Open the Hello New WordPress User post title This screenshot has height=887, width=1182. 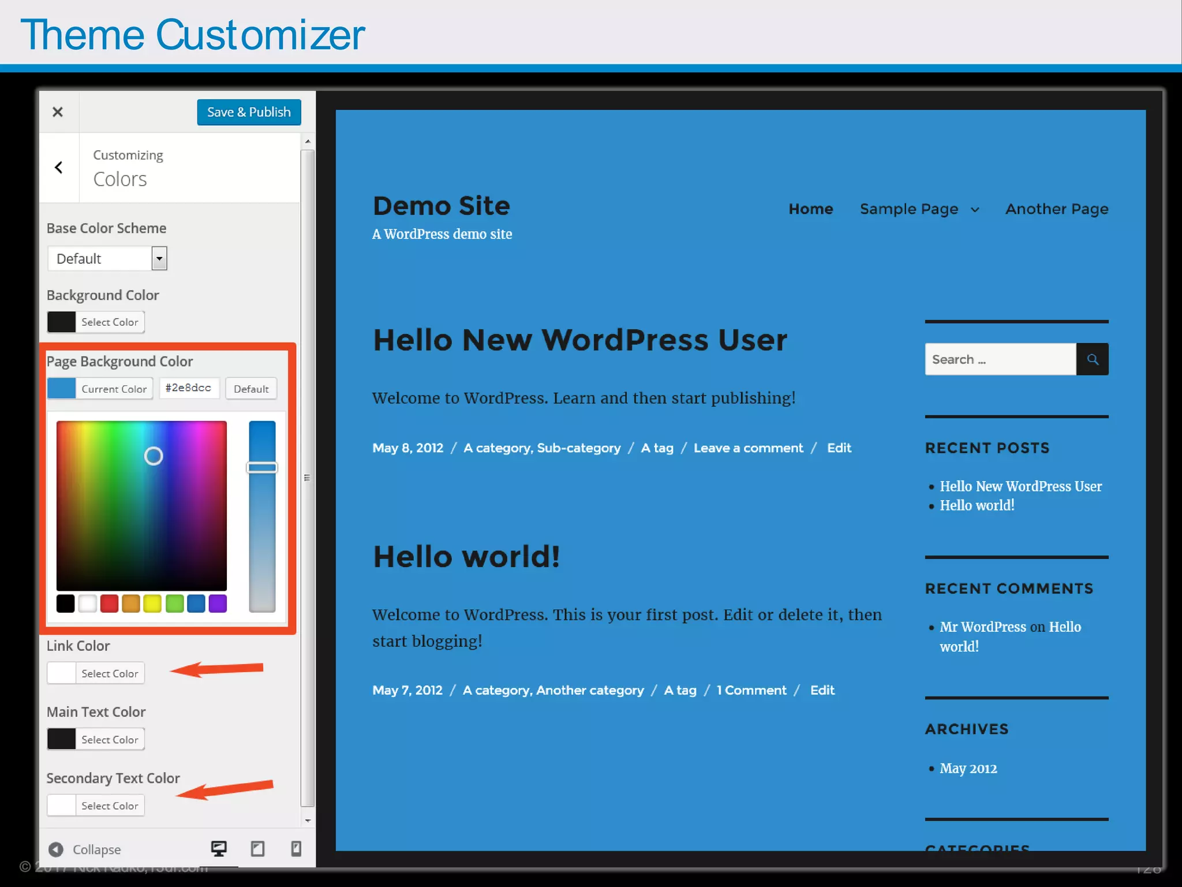(580, 340)
